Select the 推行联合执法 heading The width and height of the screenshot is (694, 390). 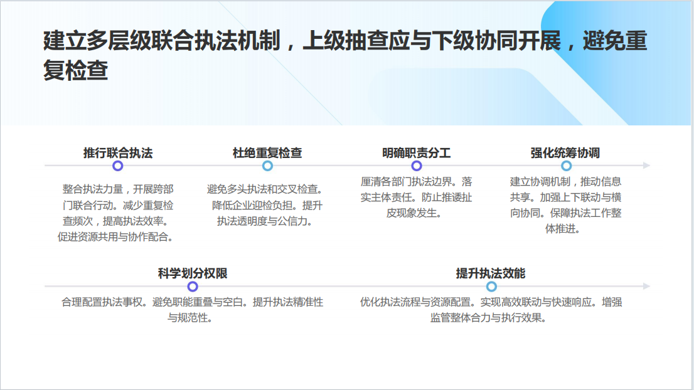click(x=118, y=152)
